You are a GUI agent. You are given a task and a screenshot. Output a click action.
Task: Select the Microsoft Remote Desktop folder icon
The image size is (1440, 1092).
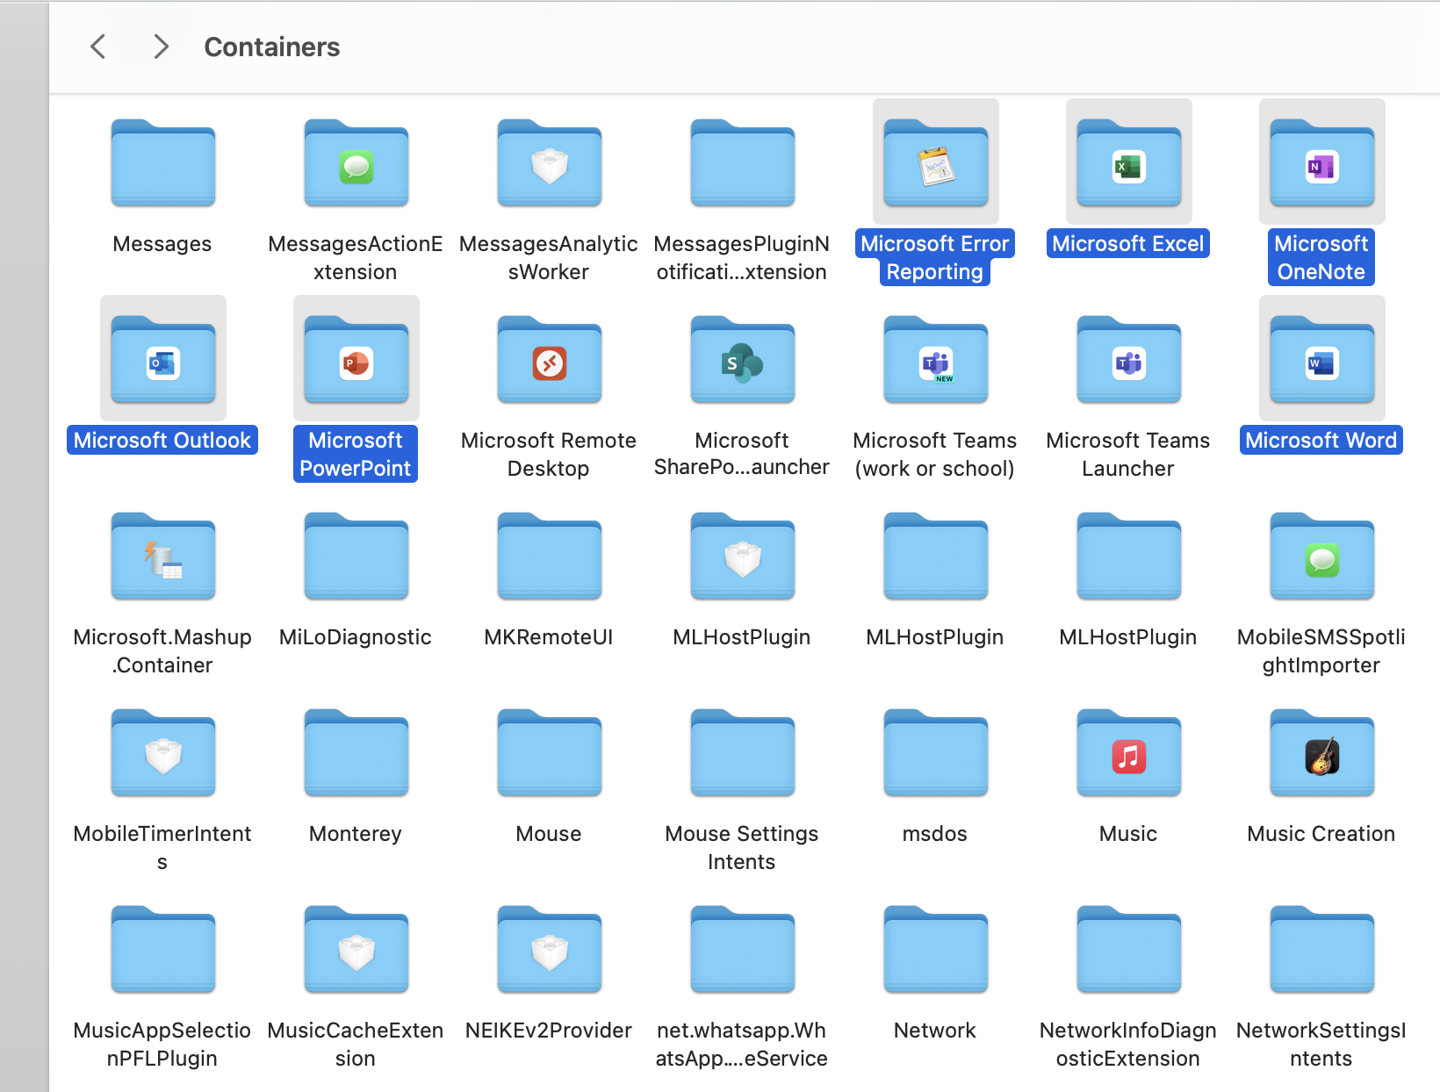click(550, 359)
